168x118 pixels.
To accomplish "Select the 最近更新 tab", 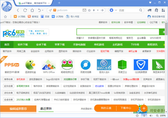I will pos(46,108).
